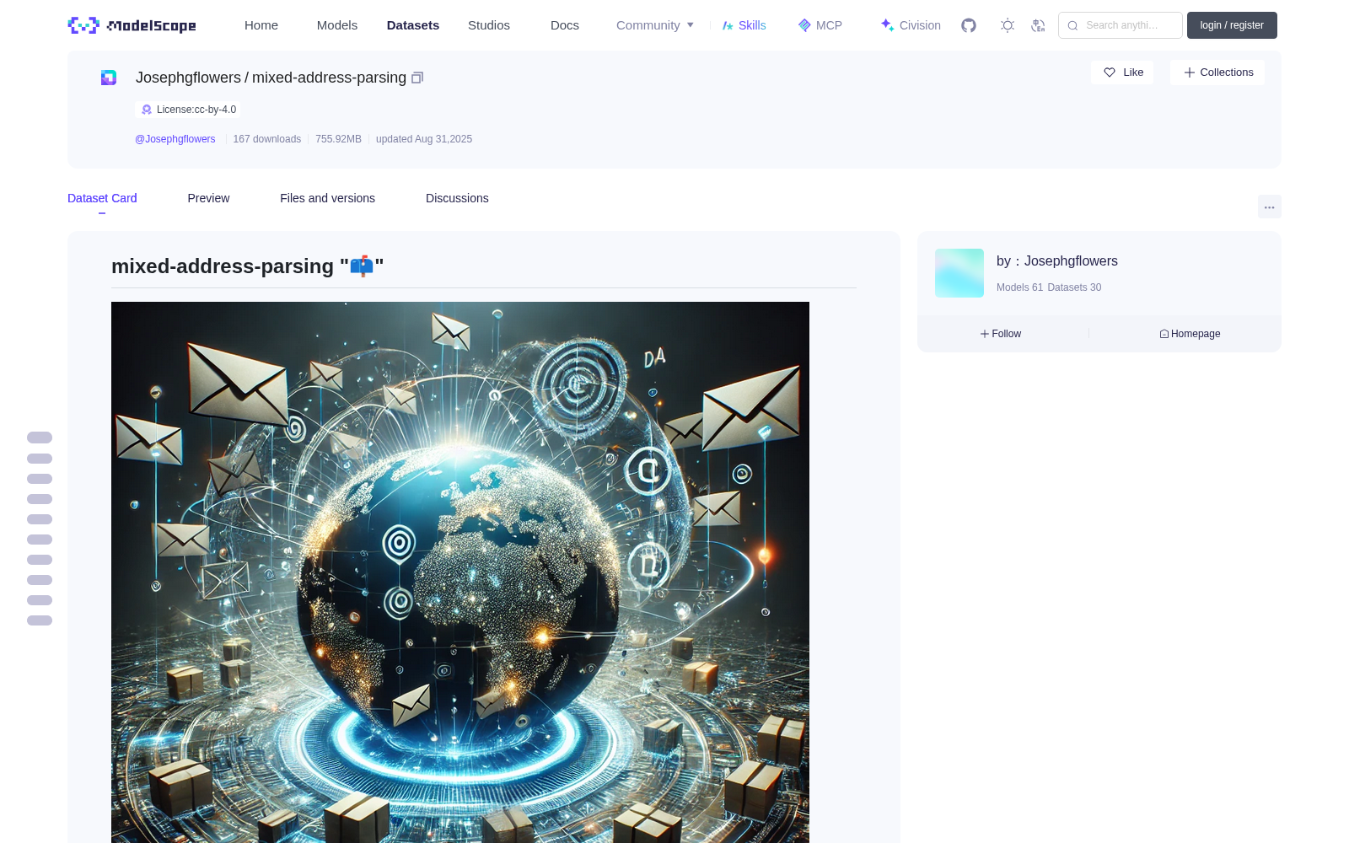The image size is (1349, 843).
Task: Expand the Community dropdown menu
Action: (655, 25)
